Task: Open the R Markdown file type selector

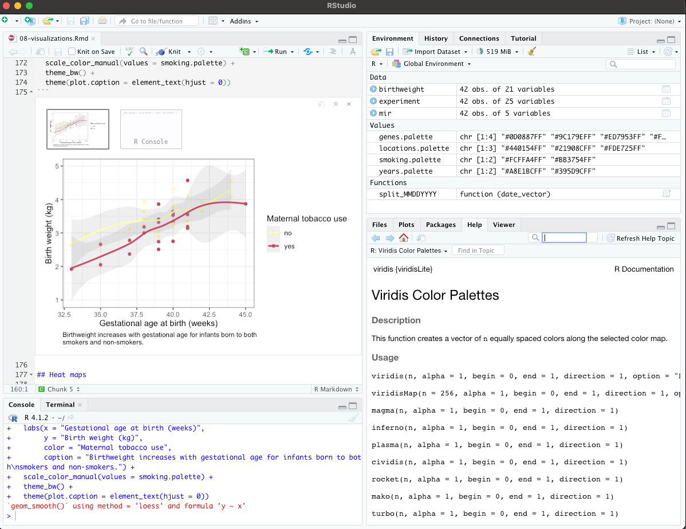Action: (x=336, y=389)
